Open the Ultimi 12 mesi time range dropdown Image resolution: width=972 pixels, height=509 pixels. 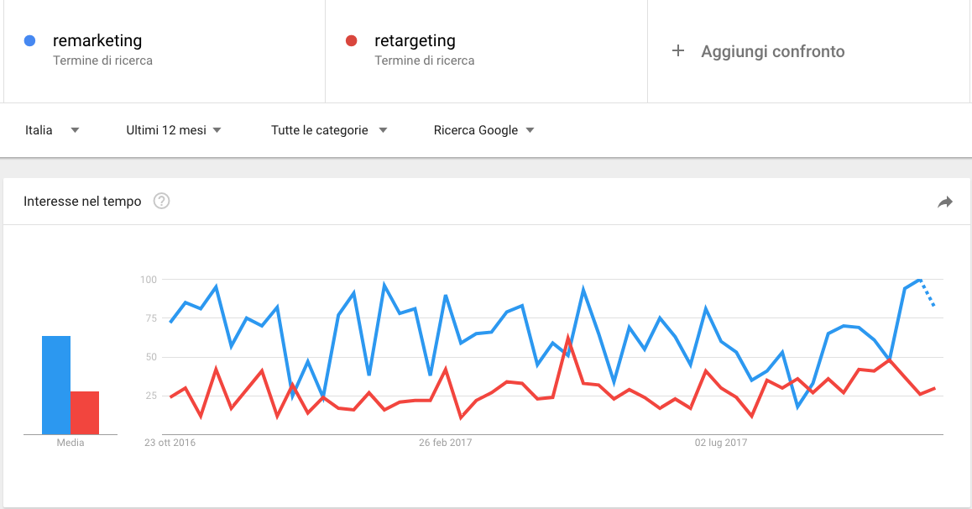174,130
